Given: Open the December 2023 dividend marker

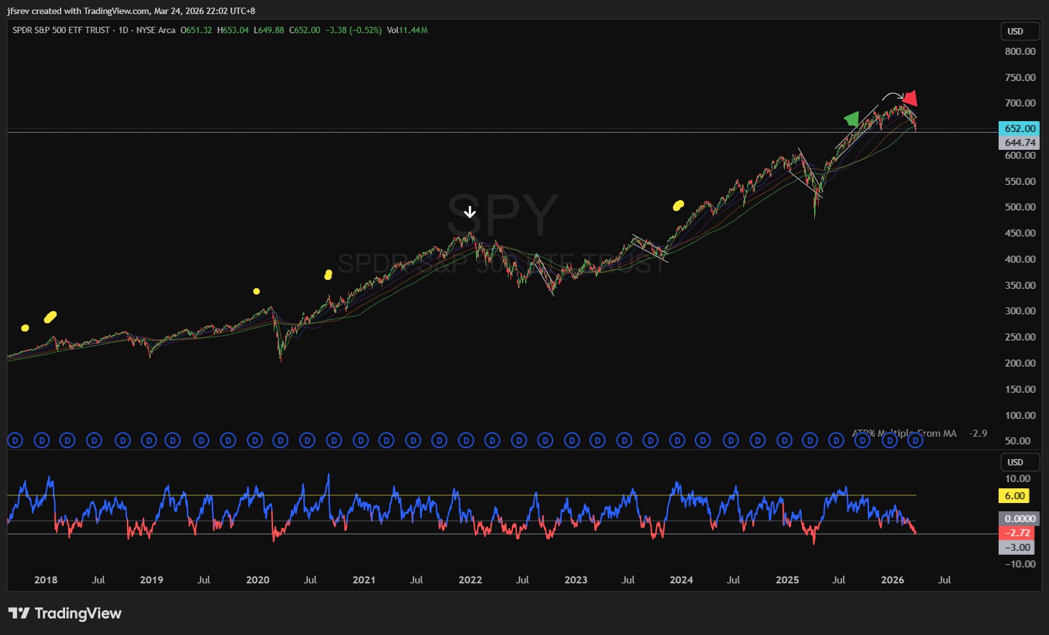Looking at the screenshot, I should [x=677, y=440].
